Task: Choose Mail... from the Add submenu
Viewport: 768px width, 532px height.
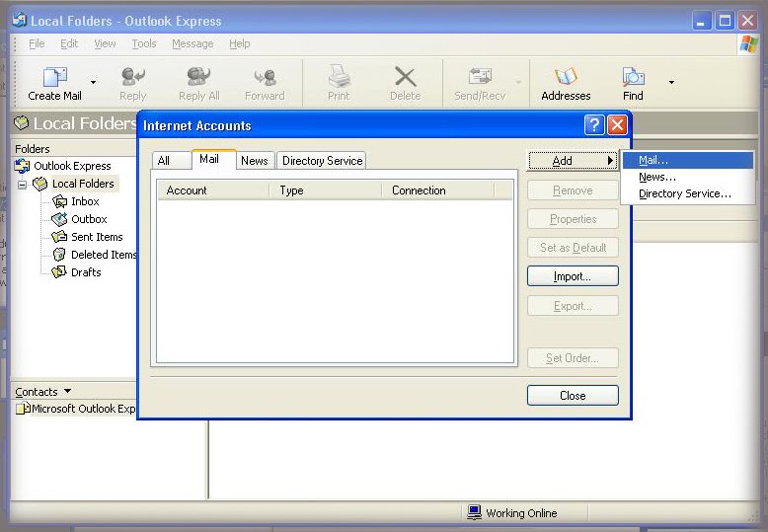Action: [x=688, y=160]
